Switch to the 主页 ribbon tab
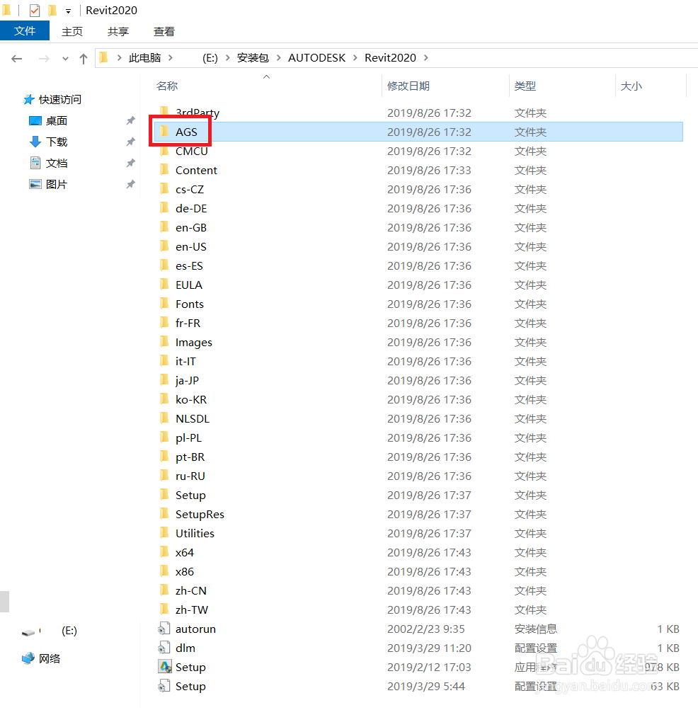This screenshot has width=698, height=710. pyautogui.click(x=72, y=31)
